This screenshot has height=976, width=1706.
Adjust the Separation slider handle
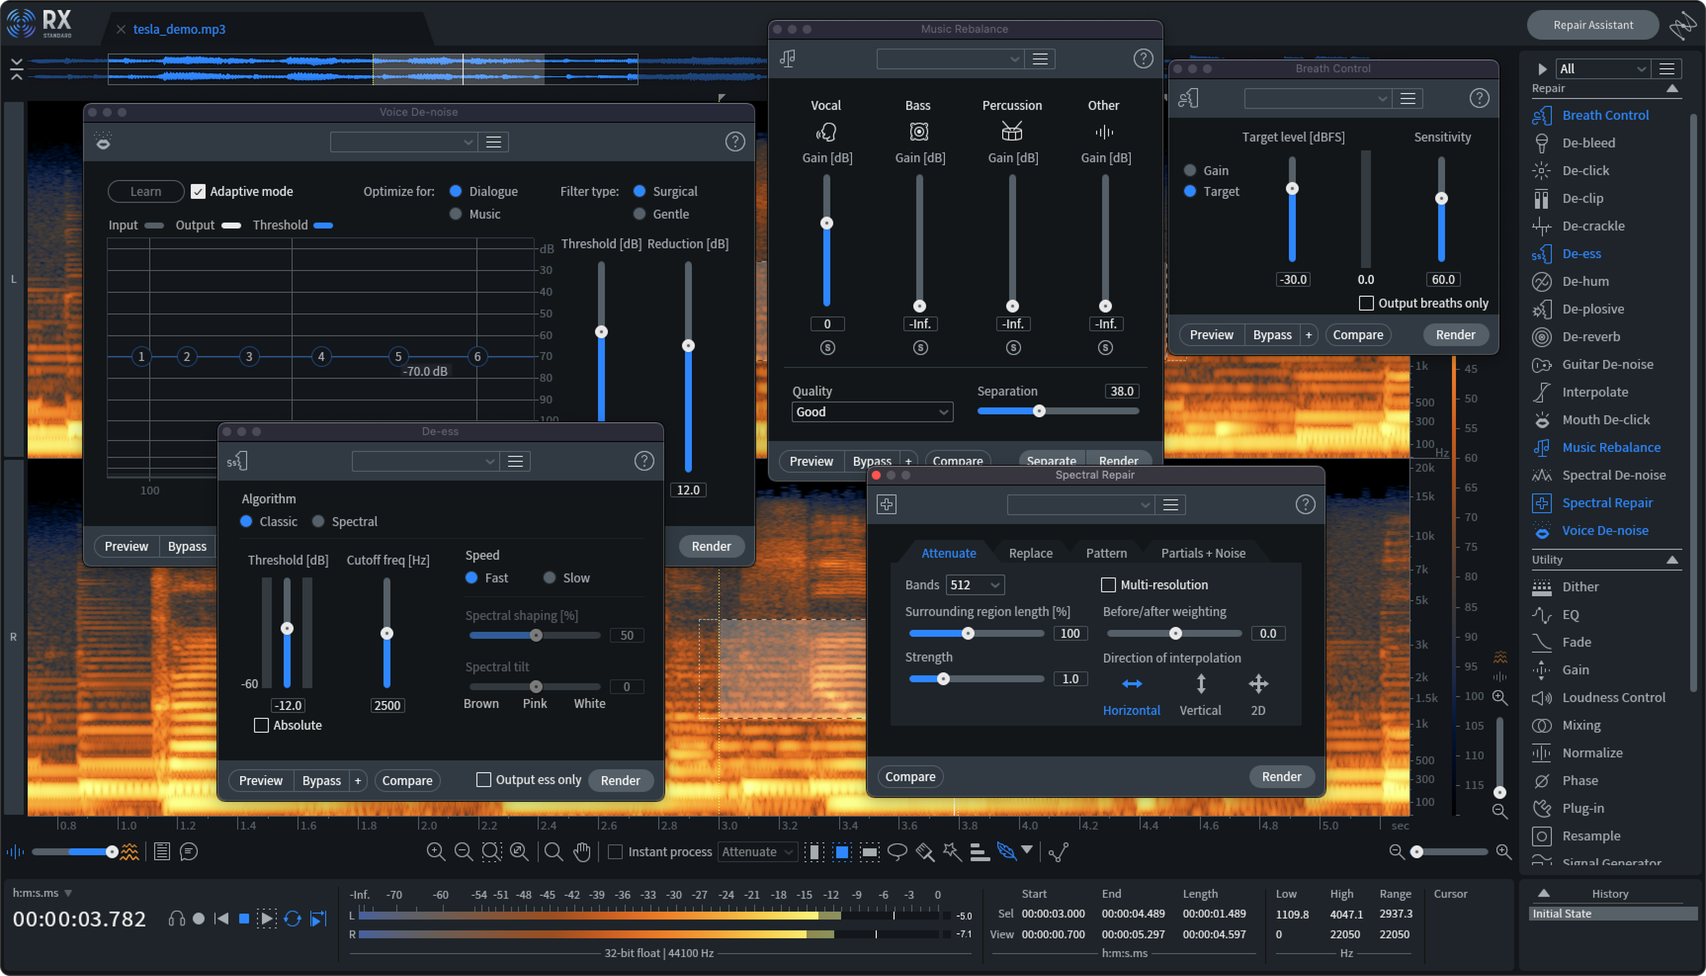[x=1039, y=412]
